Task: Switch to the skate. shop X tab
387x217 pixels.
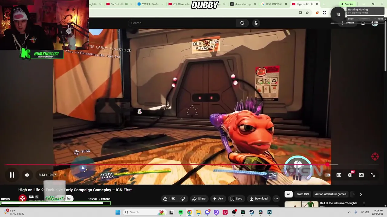Action: coord(243,4)
